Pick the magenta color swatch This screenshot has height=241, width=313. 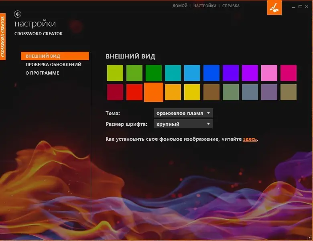pyautogui.click(x=289, y=73)
